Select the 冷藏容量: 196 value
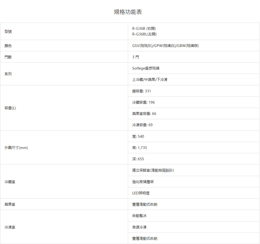Image resolution: width=260 pixels, height=244 pixels. [x=143, y=102]
